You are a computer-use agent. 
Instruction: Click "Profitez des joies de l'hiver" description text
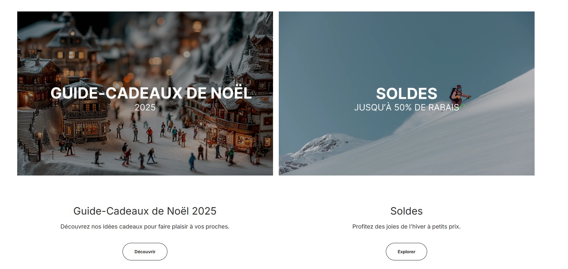point(406,226)
